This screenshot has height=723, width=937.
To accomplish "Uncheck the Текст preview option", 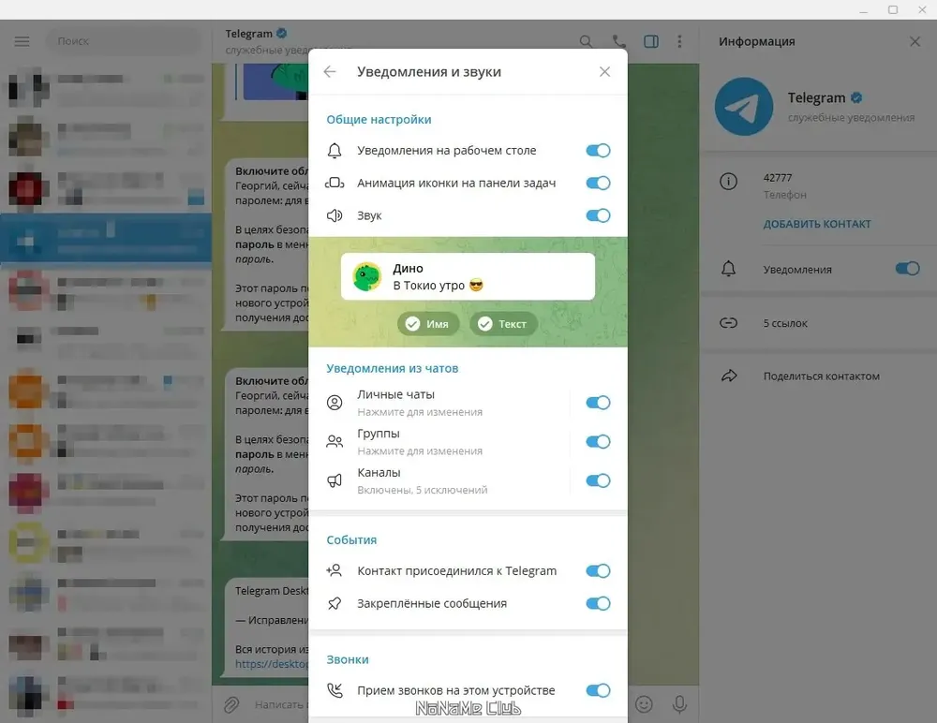I will click(x=503, y=324).
